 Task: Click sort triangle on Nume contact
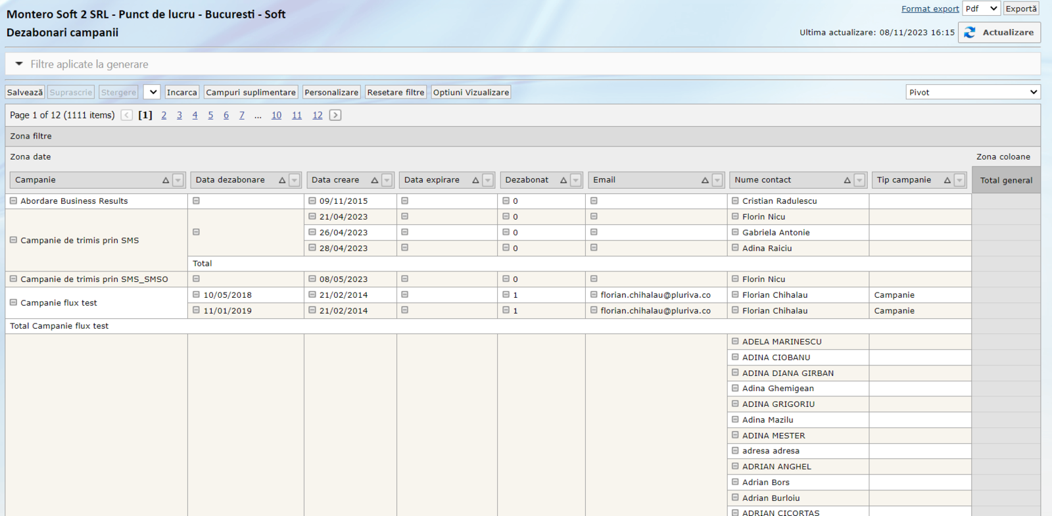tap(847, 180)
